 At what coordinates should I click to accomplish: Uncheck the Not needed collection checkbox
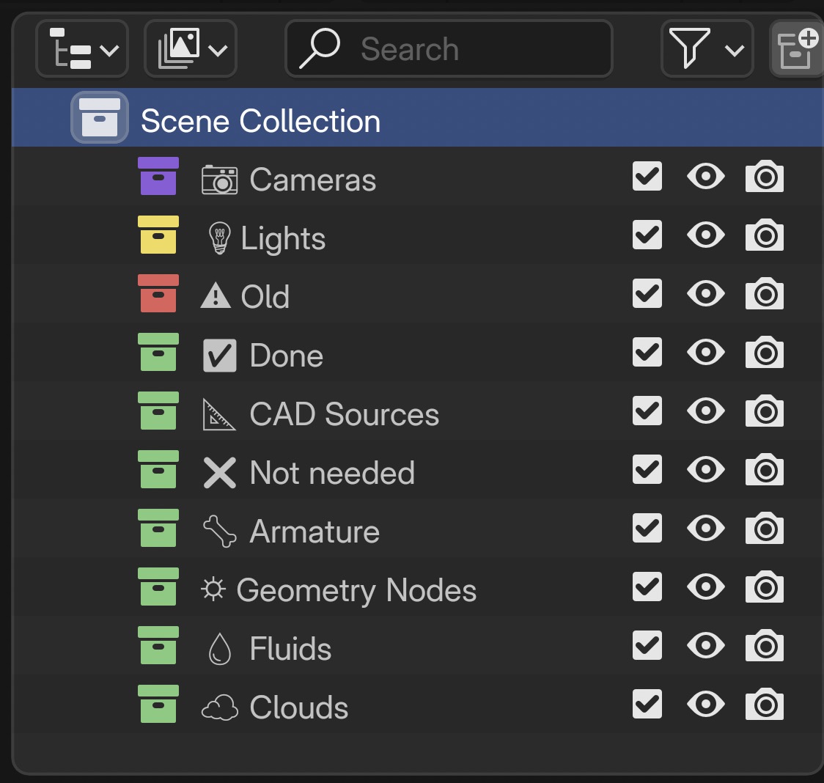coord(647,470)
